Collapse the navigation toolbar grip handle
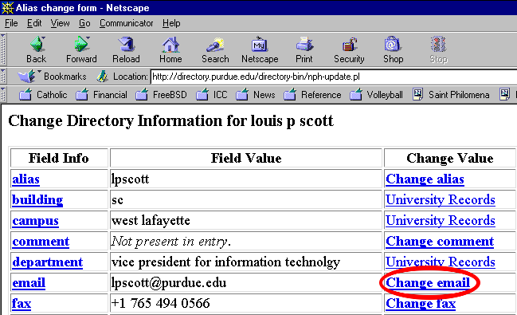This screenshot has height=315, width=517. coord(3,49)
